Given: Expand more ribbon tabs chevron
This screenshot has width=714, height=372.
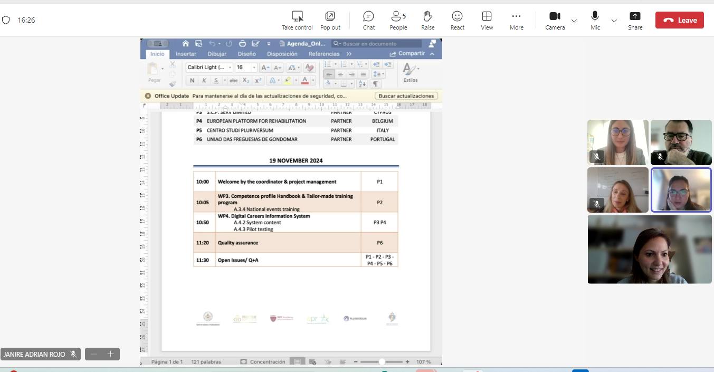Looking at the screenshot, I should pos(349,54).
